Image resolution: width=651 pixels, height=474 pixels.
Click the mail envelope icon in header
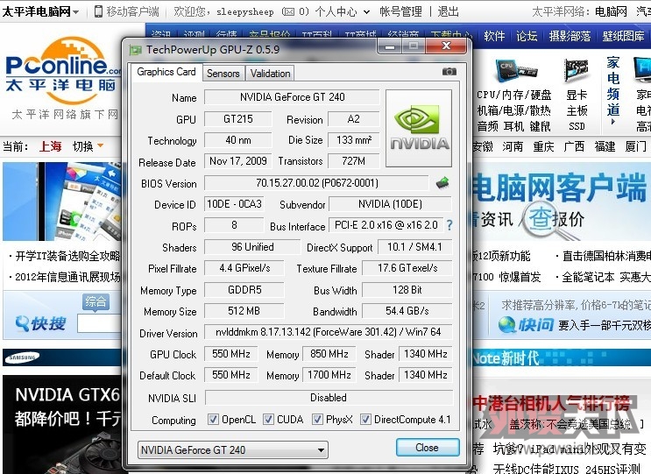click(x=287, y=11)
